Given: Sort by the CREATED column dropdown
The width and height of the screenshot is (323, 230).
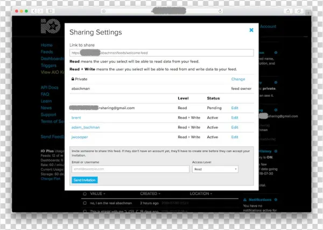Looking at the screenshot, I should (150, 193).
